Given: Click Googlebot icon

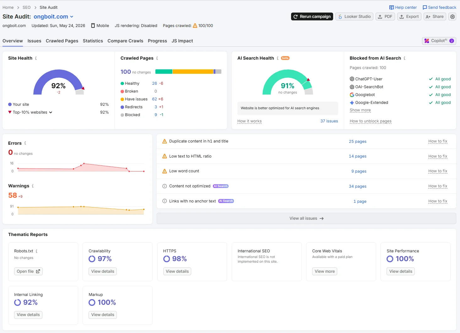Looking at the screenshot, I should pos(352,95).
